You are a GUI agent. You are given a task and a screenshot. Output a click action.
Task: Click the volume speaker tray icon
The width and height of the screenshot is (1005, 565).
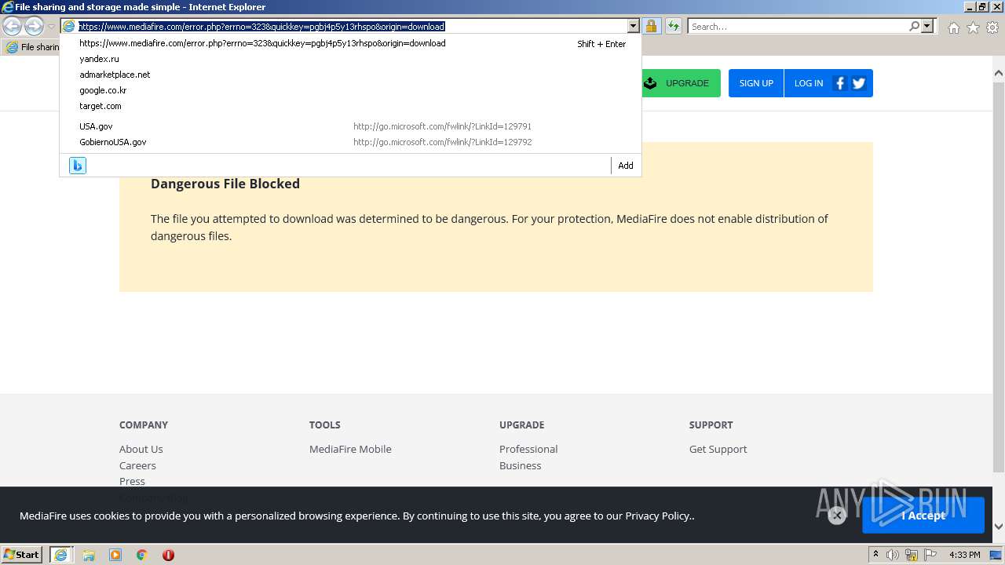point(893,555)
